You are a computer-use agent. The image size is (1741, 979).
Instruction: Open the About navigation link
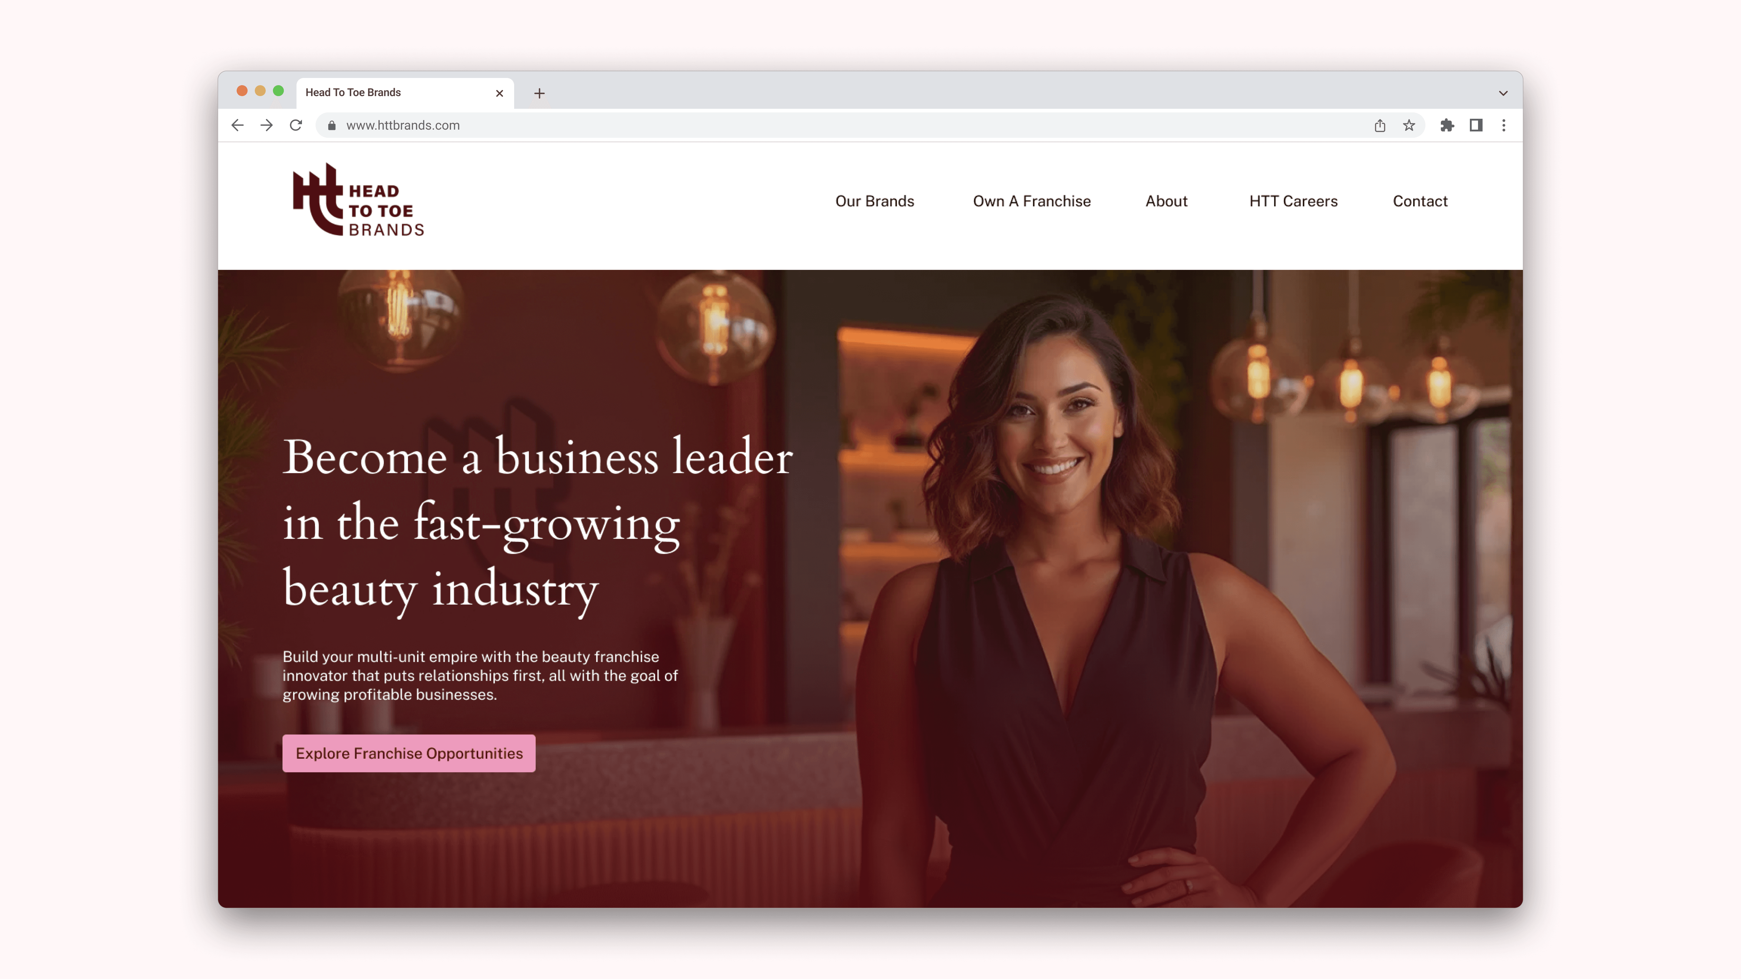coord(1166,201)
